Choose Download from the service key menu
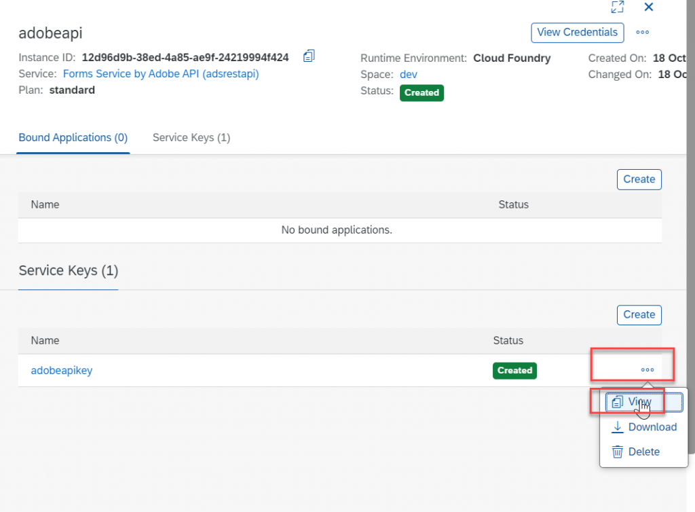This screenshot has height=512, width=695. pos(644,427)
